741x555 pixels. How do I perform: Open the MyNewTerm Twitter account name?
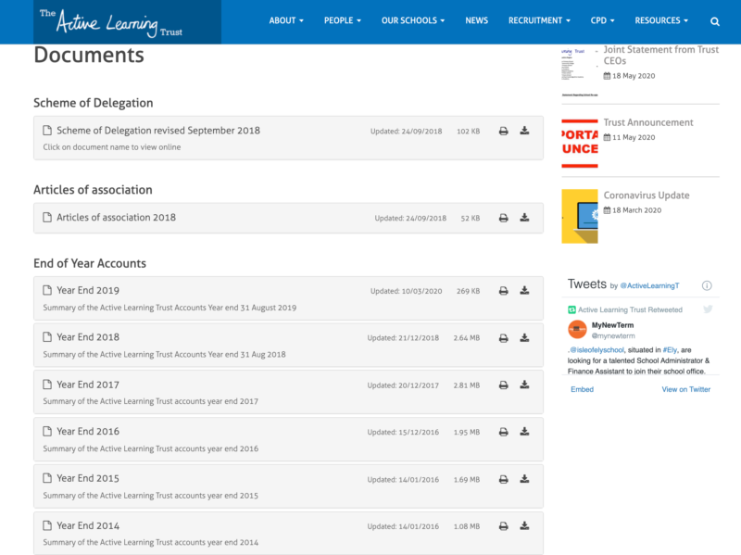[613, 325]
